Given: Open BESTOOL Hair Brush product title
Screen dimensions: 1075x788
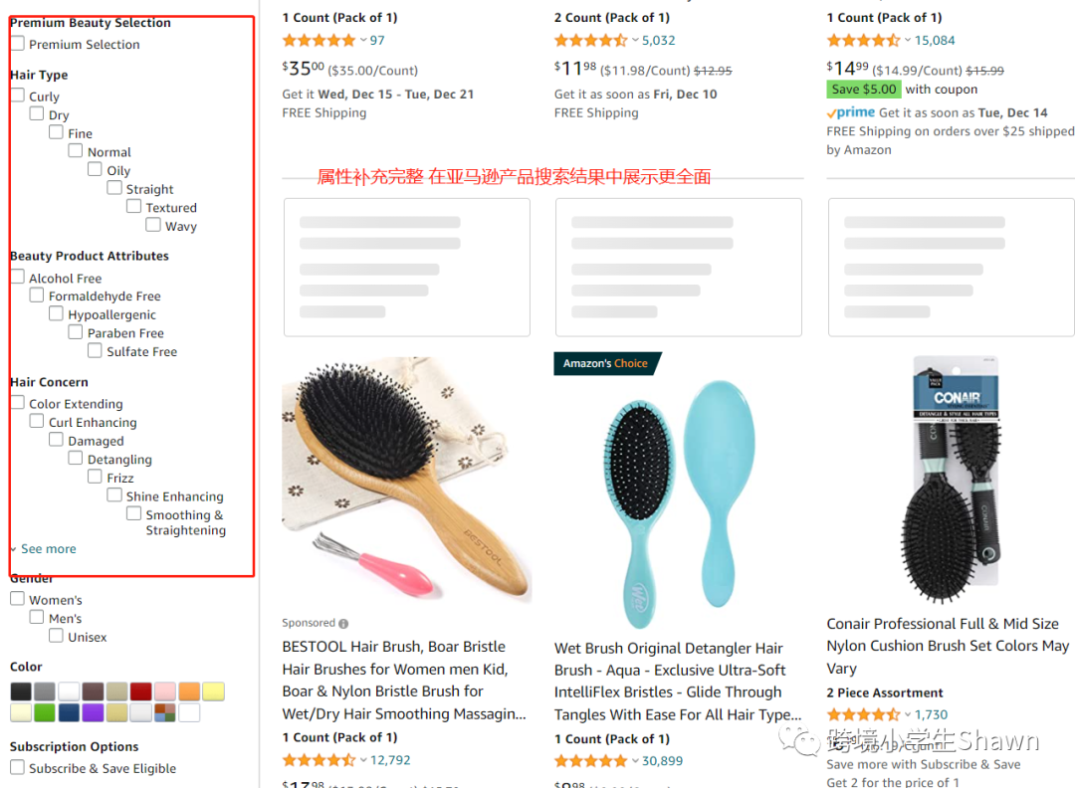Looking at the screenshot, I should pyautogui.click(x=404, y=681).
